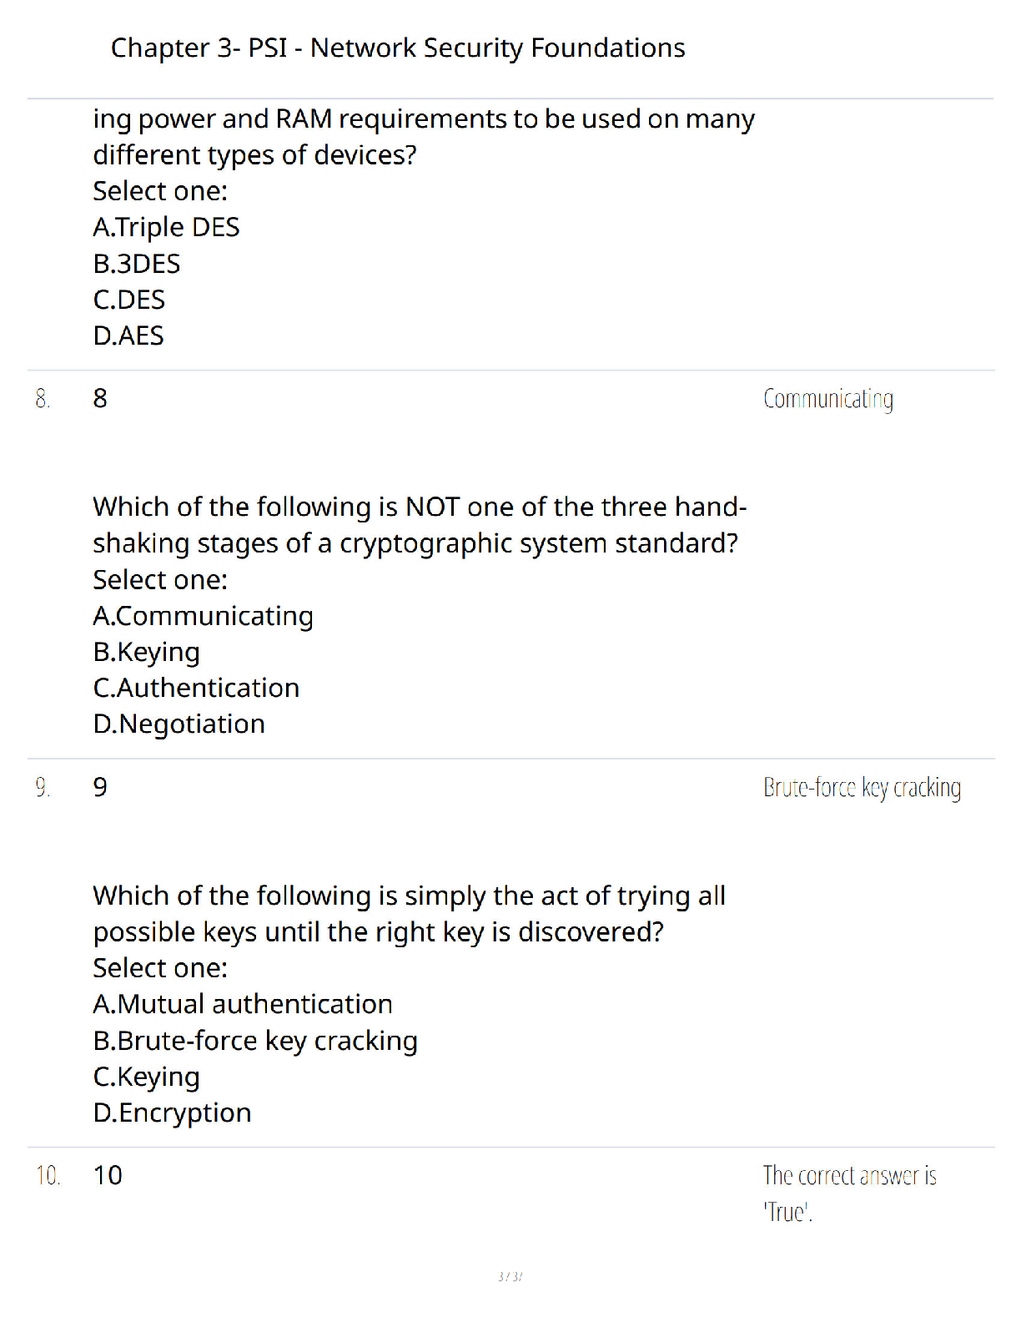This screenshot has width=1021, height=1322.
Task: Select option A.Communicating
Action: (x=203, y=616)
